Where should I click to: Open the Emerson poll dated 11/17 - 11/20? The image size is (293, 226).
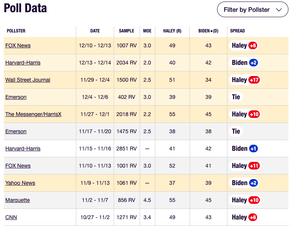click(16, 131)
